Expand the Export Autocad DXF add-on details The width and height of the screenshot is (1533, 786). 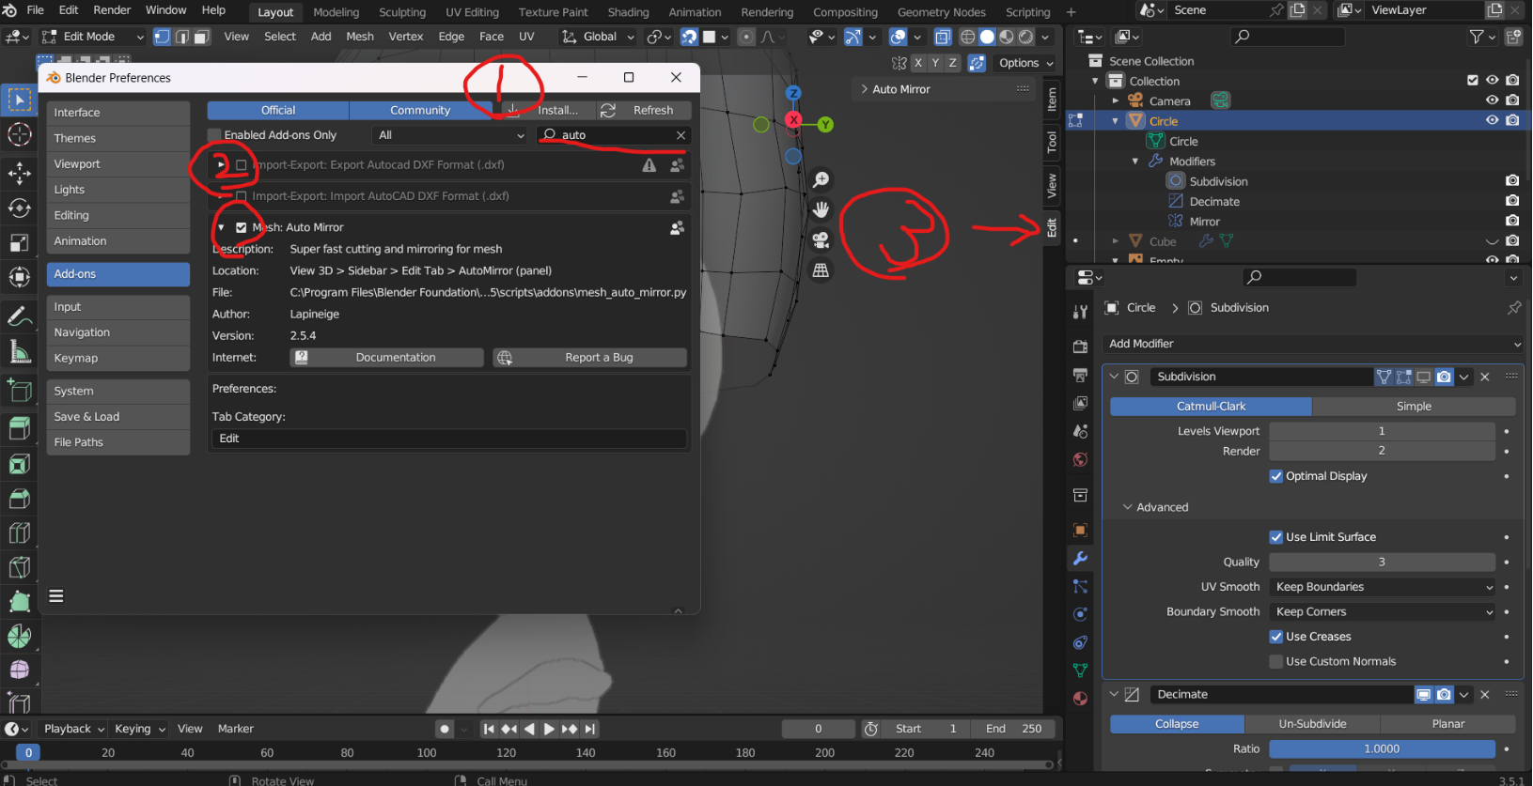coord(221,164)
